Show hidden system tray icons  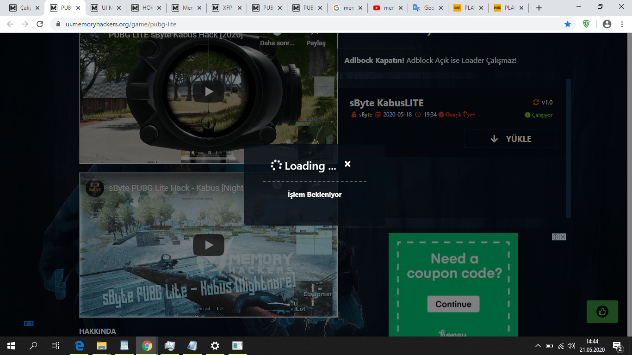tap(538, 346)
